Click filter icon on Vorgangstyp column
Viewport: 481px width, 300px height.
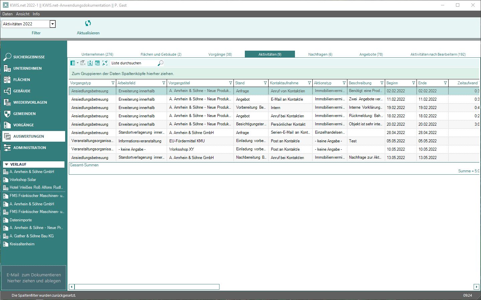pyautogui.click(x=113, y=83)
